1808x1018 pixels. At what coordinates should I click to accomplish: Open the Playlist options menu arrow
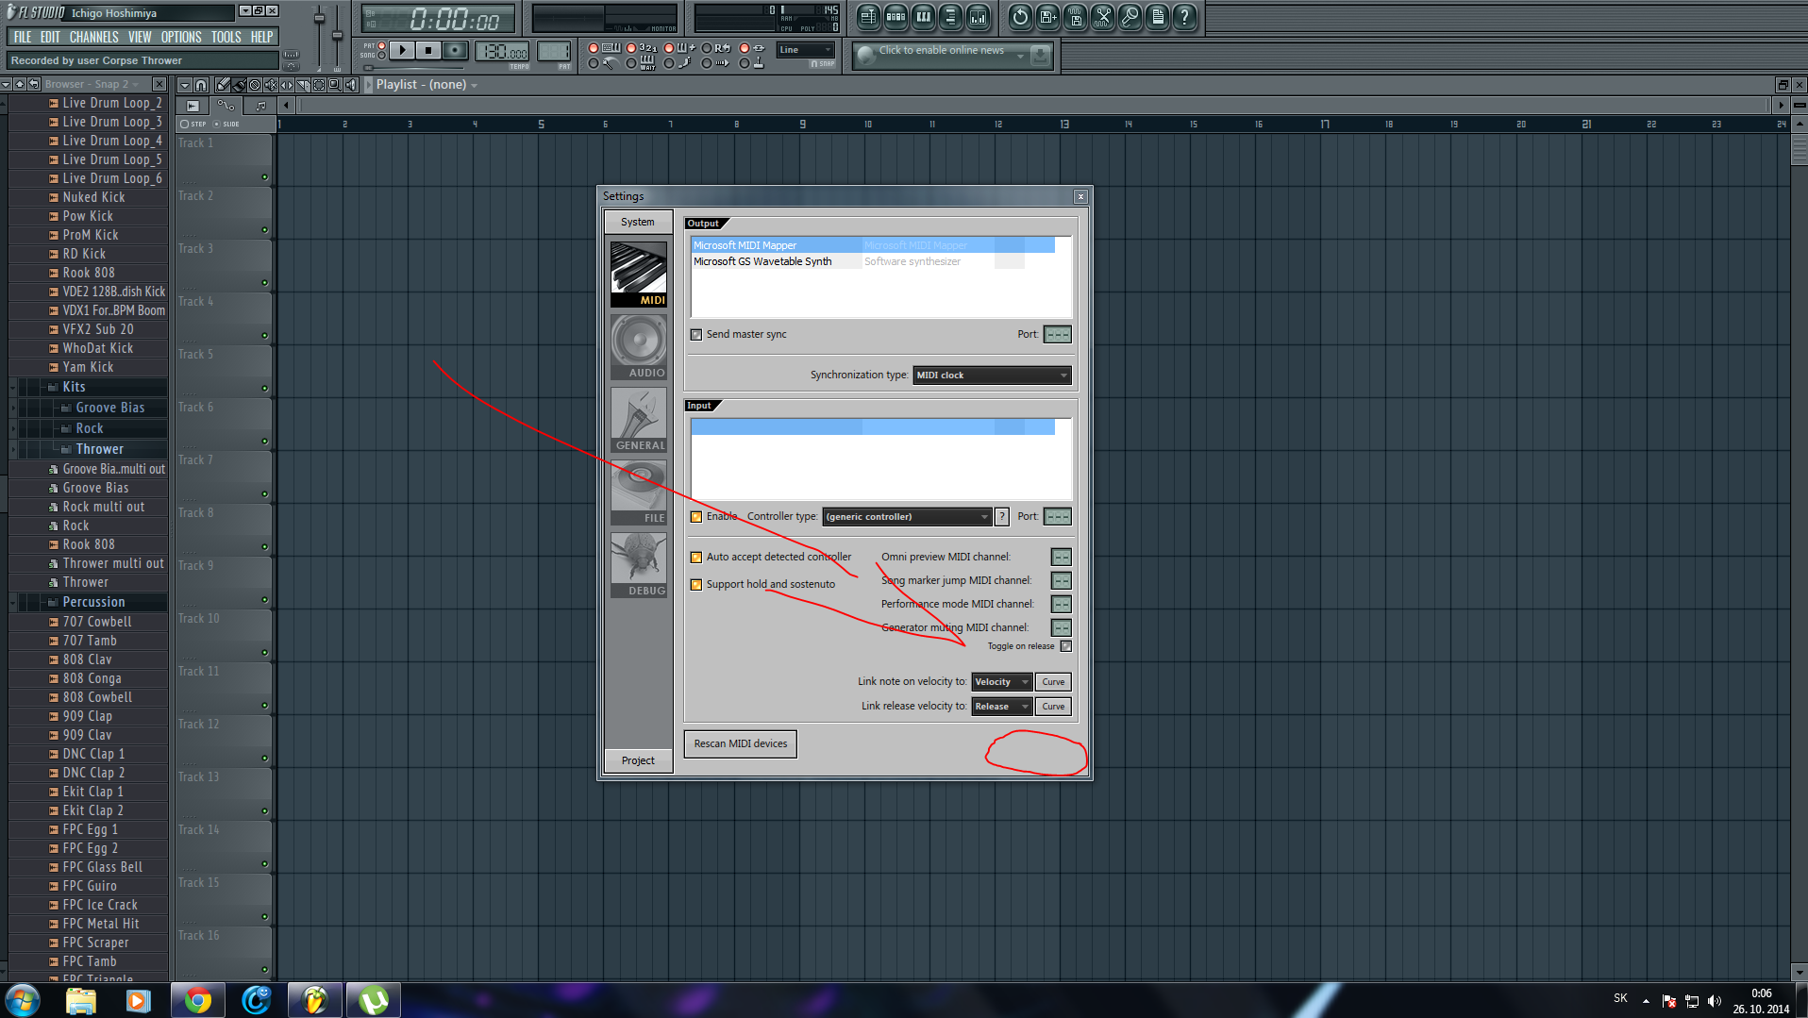coord(185,85)
